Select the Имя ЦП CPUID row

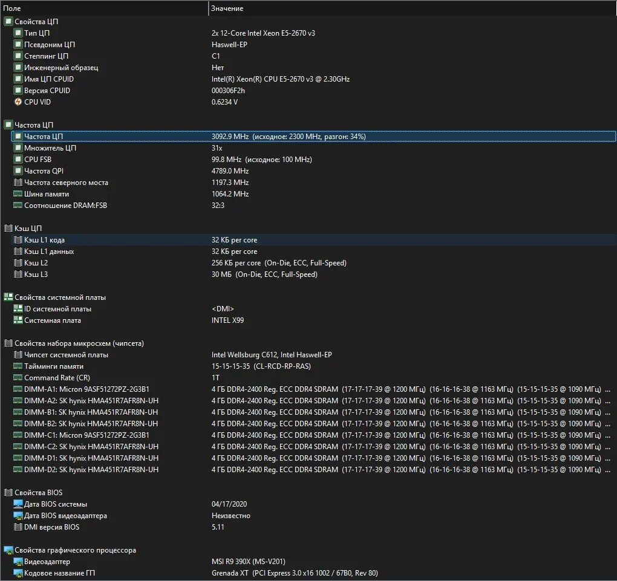(x=313, y=79)
